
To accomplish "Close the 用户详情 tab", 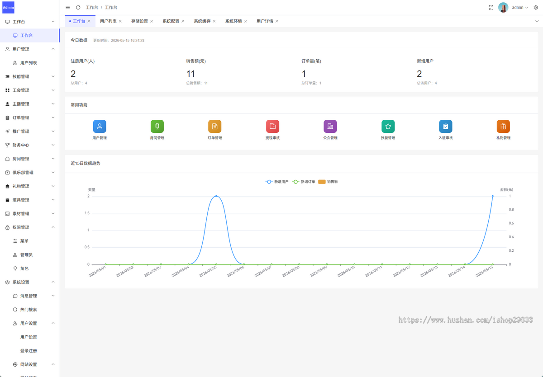I will [x=277, y=21].
